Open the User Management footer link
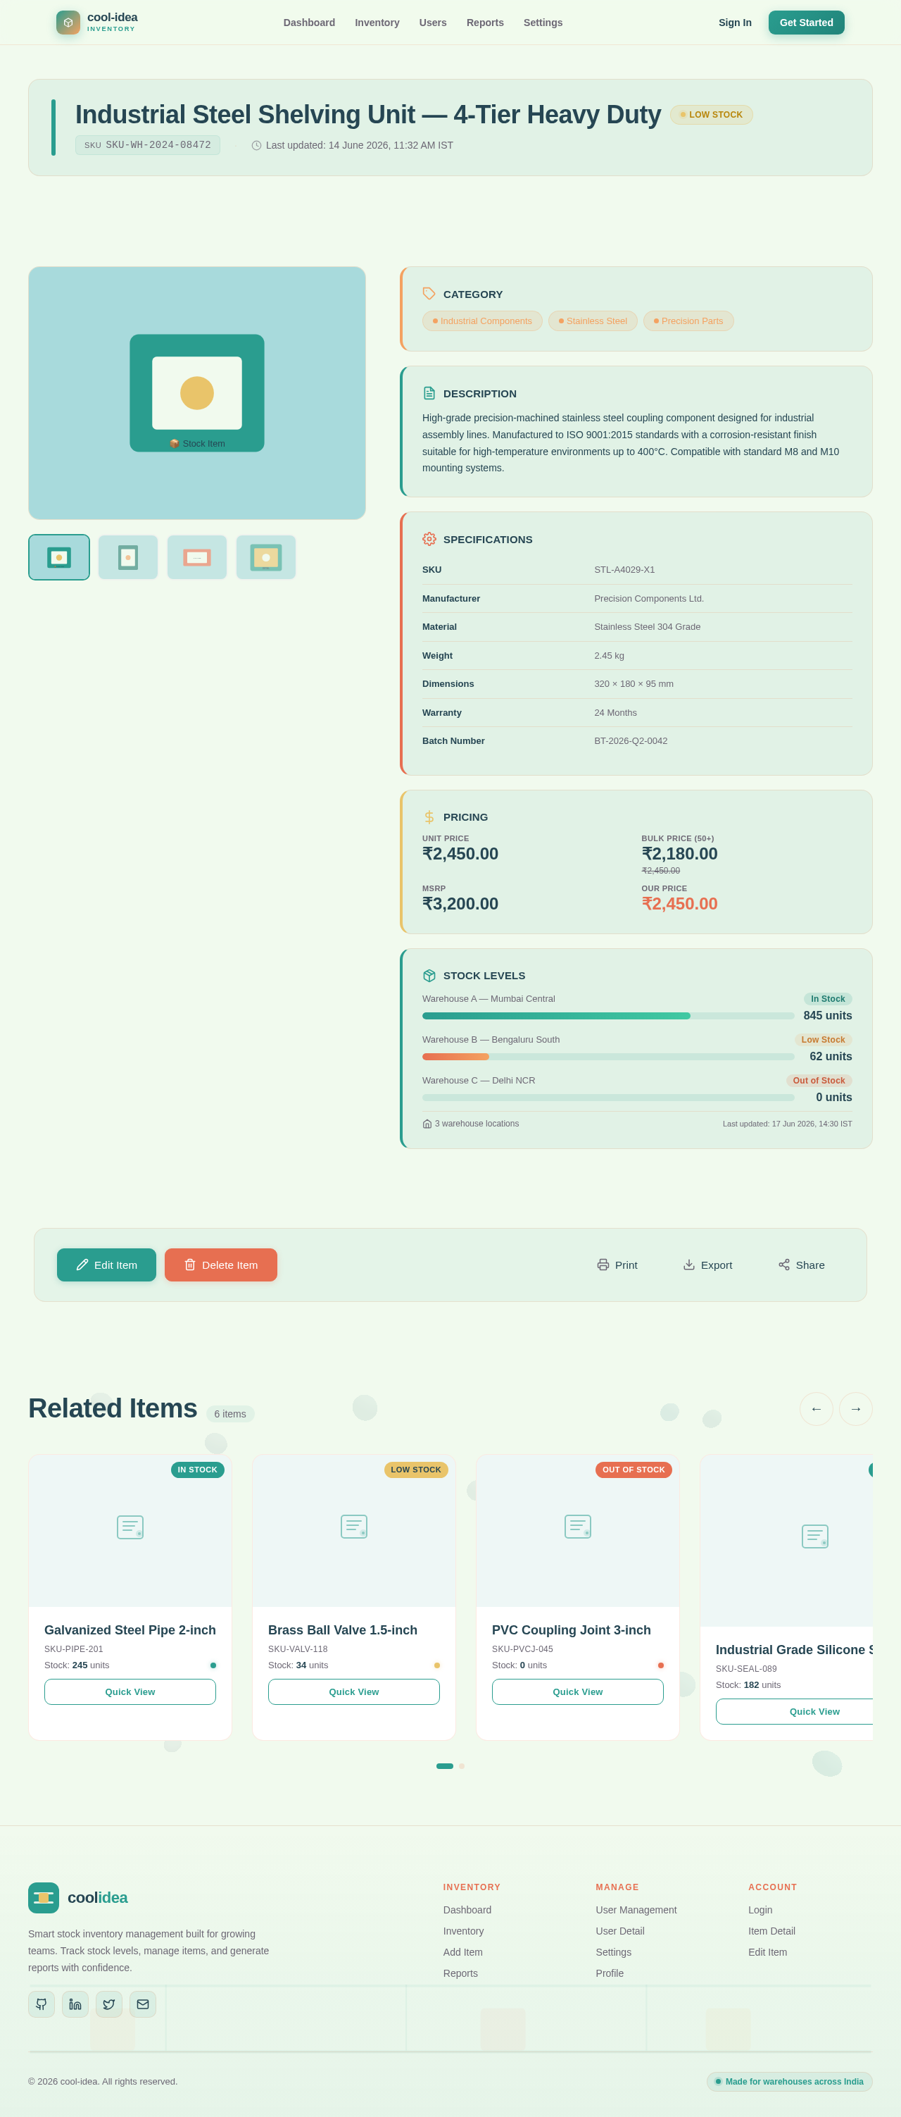The width and height of the screenshot is (901, 2117). point(636,1910)
